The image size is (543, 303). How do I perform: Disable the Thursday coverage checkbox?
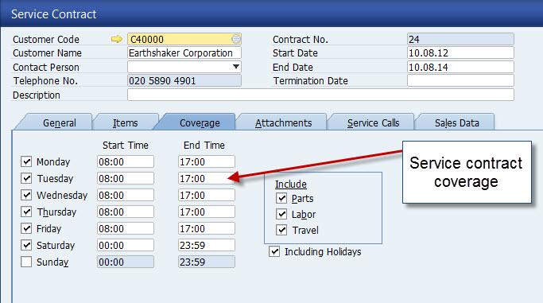point(26,212)
